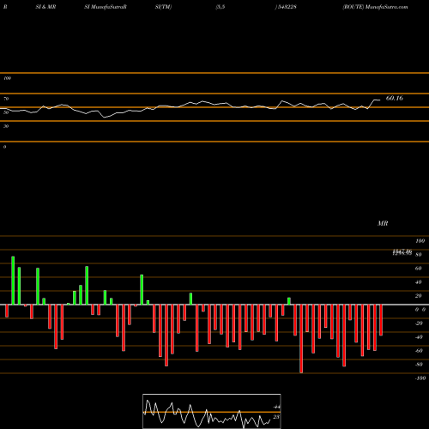Click the RSI axis label 70
429x429 pixels.
(x=6, y=99)
